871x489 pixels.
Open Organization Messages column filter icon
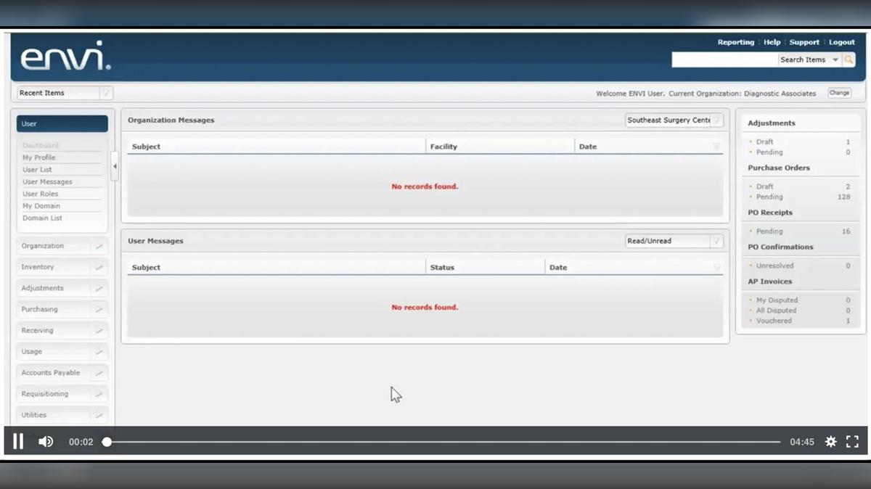pos(716,147)
